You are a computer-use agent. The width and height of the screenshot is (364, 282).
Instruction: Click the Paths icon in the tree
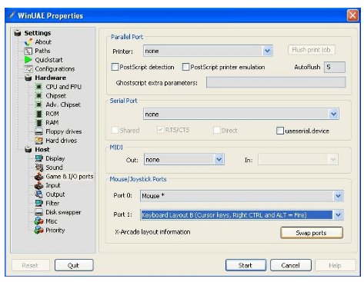pyautogui.click(x=28, y=51)
